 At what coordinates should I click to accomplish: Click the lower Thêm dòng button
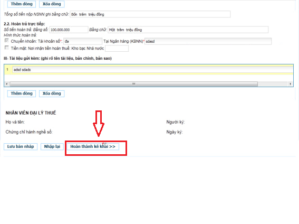(x=22, y=94)
